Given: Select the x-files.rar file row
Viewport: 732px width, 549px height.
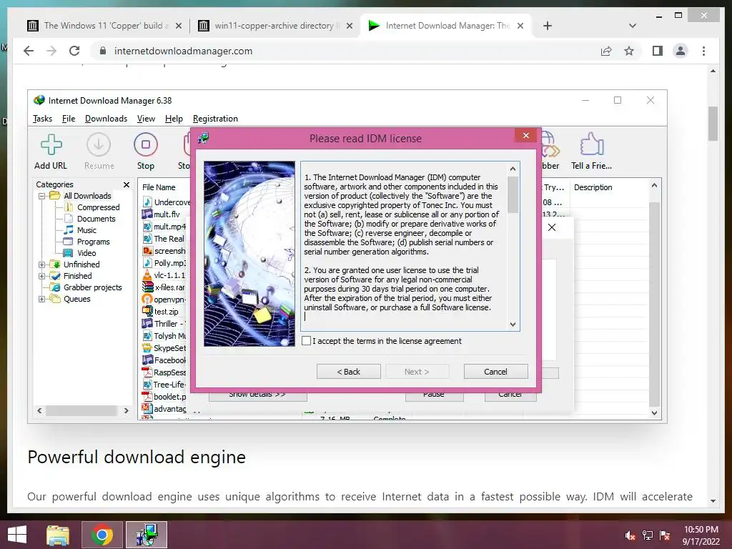Looking at the screenshot, I should pos(164,287).
